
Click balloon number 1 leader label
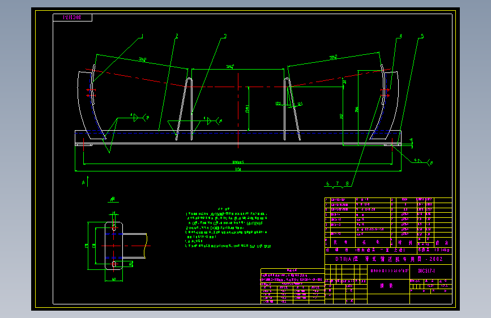click(142, 36)
